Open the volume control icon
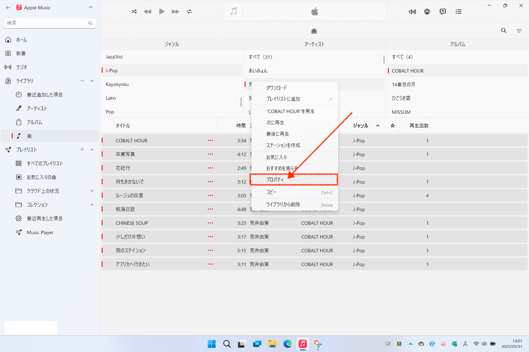This screenshot has width=529, height=352. 412,12
